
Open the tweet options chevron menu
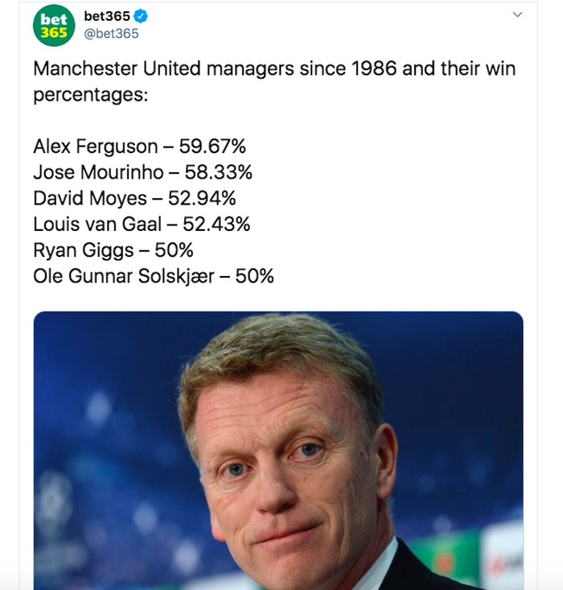[517, 14]
